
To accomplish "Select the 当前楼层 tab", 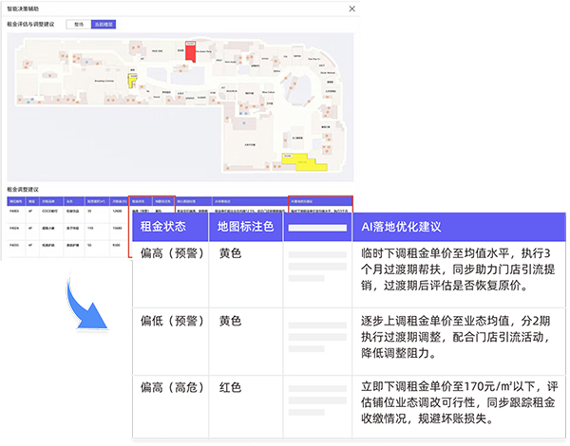I will pos(104,25).
